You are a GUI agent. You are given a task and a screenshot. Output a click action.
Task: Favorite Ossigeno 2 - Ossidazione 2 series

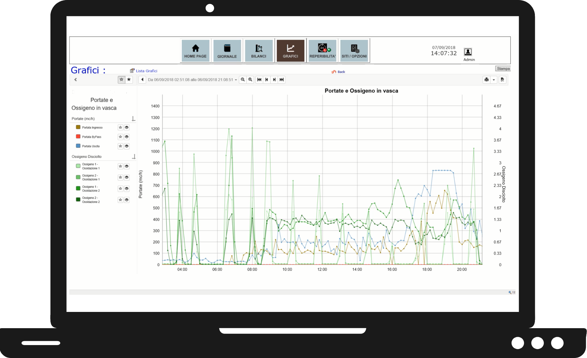coord(120,200)
